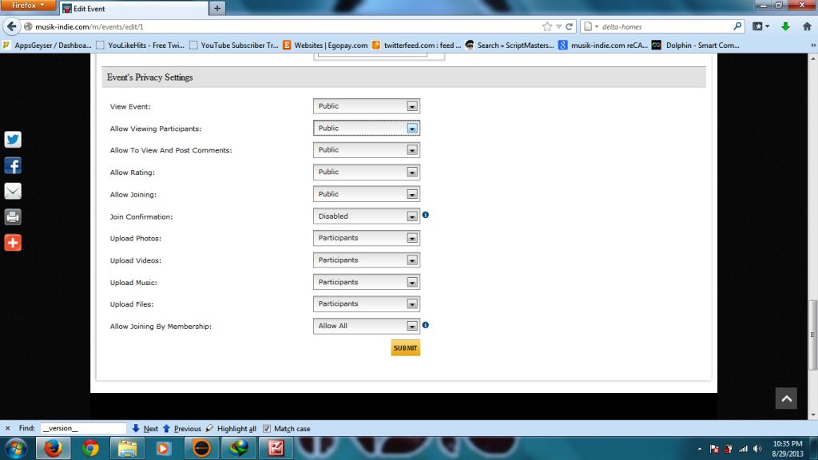Click the taskbar clock
This screenshot has height=460, width=818.
click(x=787, y=449)
